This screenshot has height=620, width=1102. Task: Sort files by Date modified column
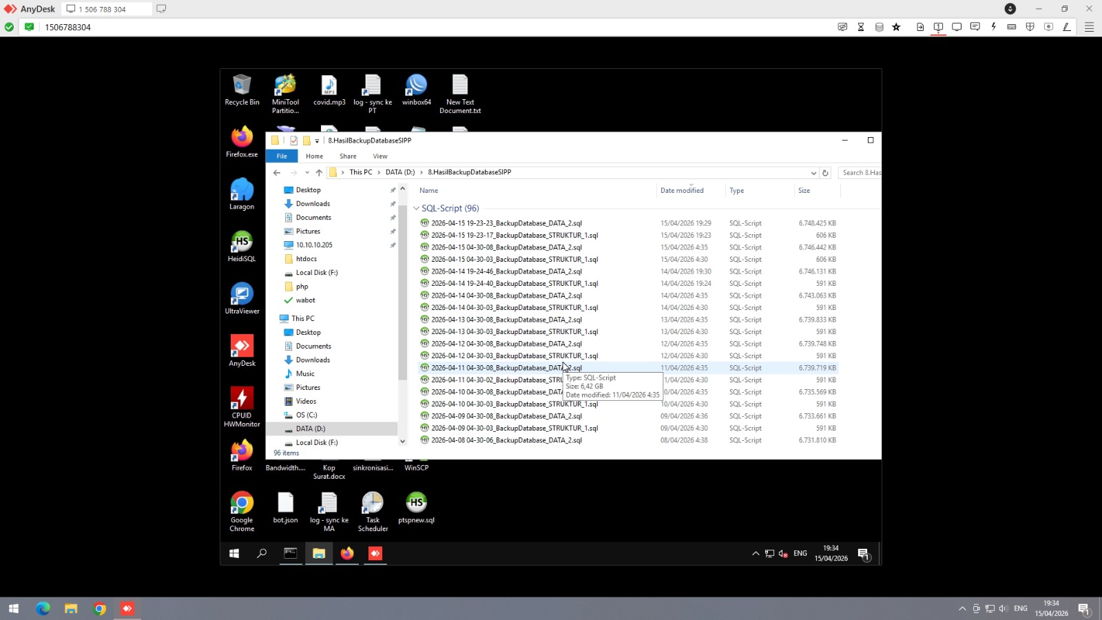(x=682, y=191)
